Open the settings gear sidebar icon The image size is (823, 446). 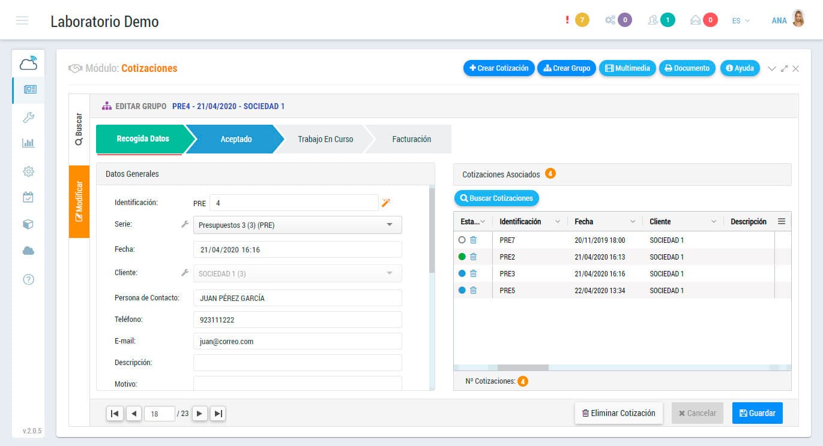[x=28, y=171]
